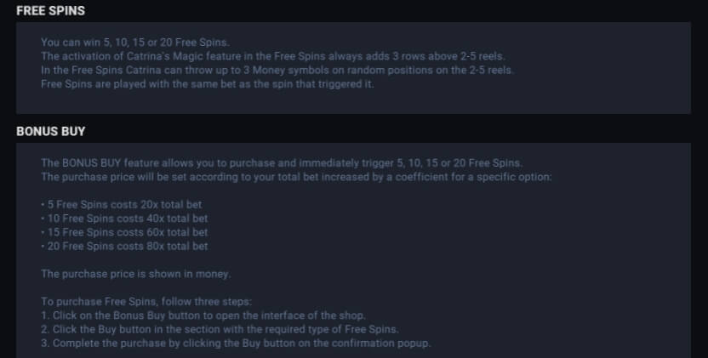The image size is (708, 358).
Task: Click step 2 about the Buy button section
Action: (x=220, y=330)
